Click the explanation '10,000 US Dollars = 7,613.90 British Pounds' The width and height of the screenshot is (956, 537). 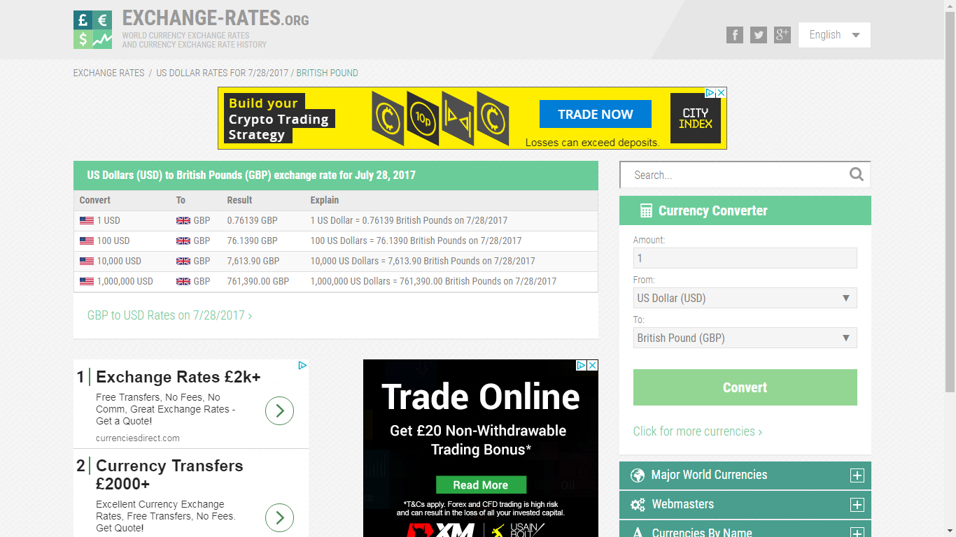coord(423,261)
